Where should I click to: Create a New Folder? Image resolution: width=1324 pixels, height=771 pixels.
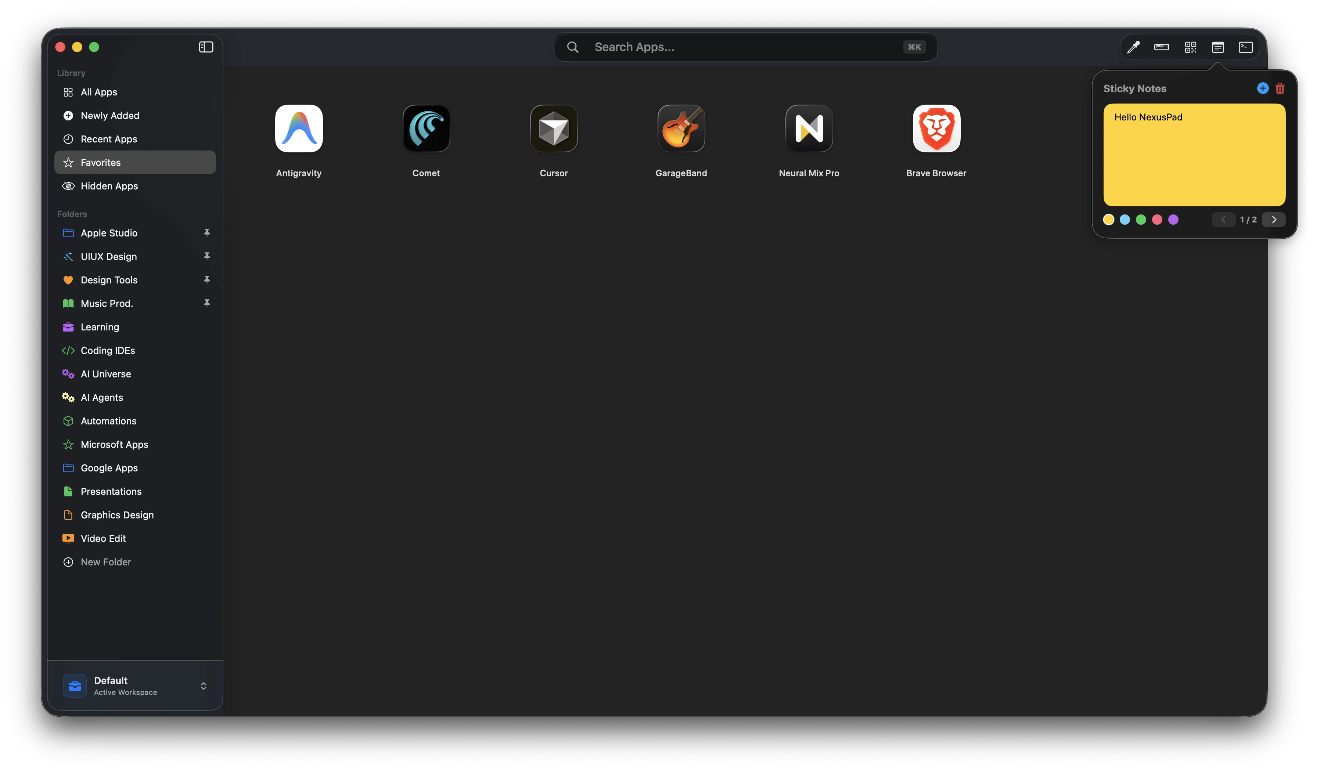[135, 562]
